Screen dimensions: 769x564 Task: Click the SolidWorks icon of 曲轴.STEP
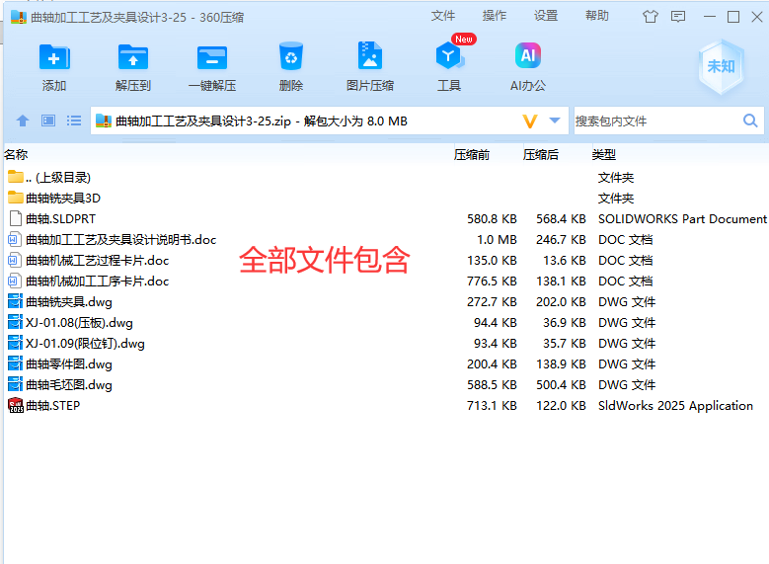tap(16, 405)
